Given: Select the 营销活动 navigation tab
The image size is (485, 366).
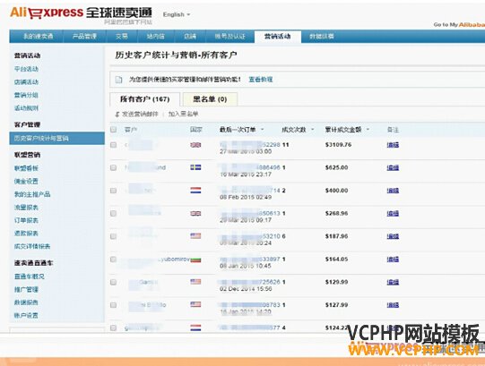Looking at the screenshot, I should pos(277,36).
